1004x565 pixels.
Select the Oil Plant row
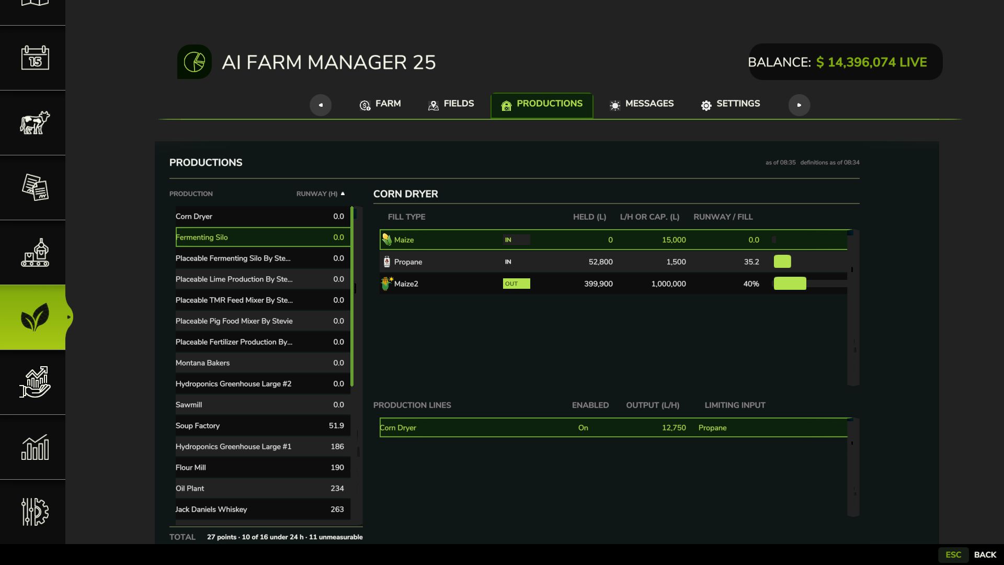(263, 489)
